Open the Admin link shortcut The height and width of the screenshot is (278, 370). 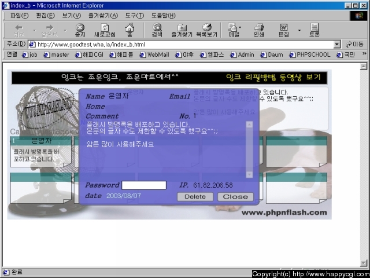click(x=242, y=55)
